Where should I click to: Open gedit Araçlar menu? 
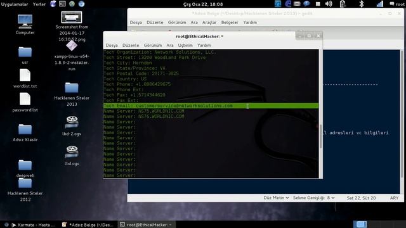click(x=209, y=23)
